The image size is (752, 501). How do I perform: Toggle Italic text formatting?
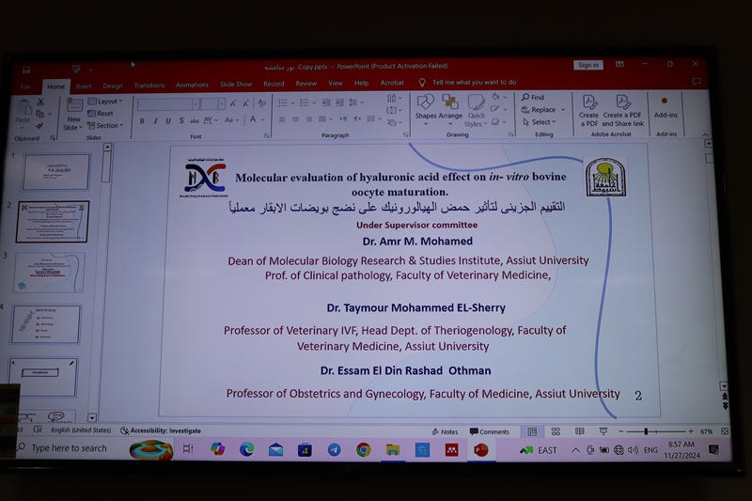(155, 120)
